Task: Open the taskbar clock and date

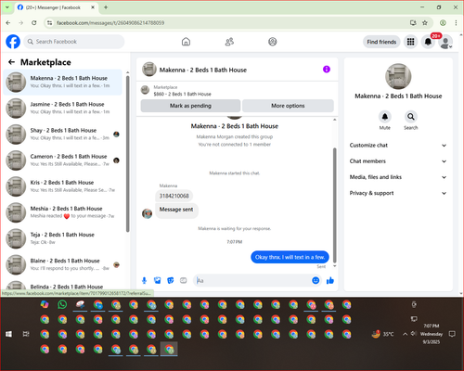Action: click(x=432, y=334)
